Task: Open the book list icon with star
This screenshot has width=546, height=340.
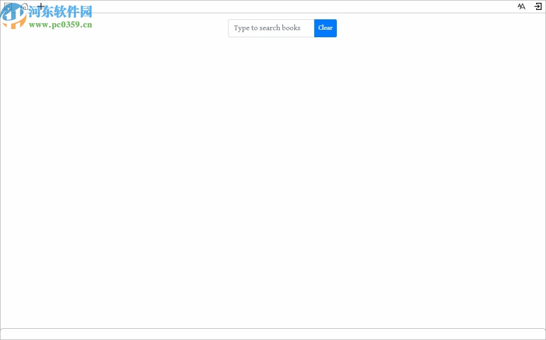Action: [8, 6]
